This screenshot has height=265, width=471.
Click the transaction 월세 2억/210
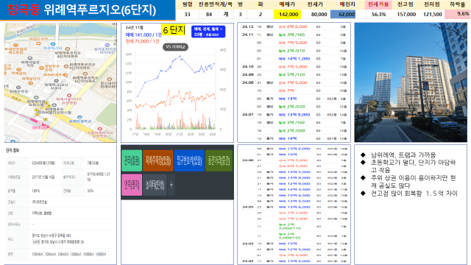coord(291,51)
